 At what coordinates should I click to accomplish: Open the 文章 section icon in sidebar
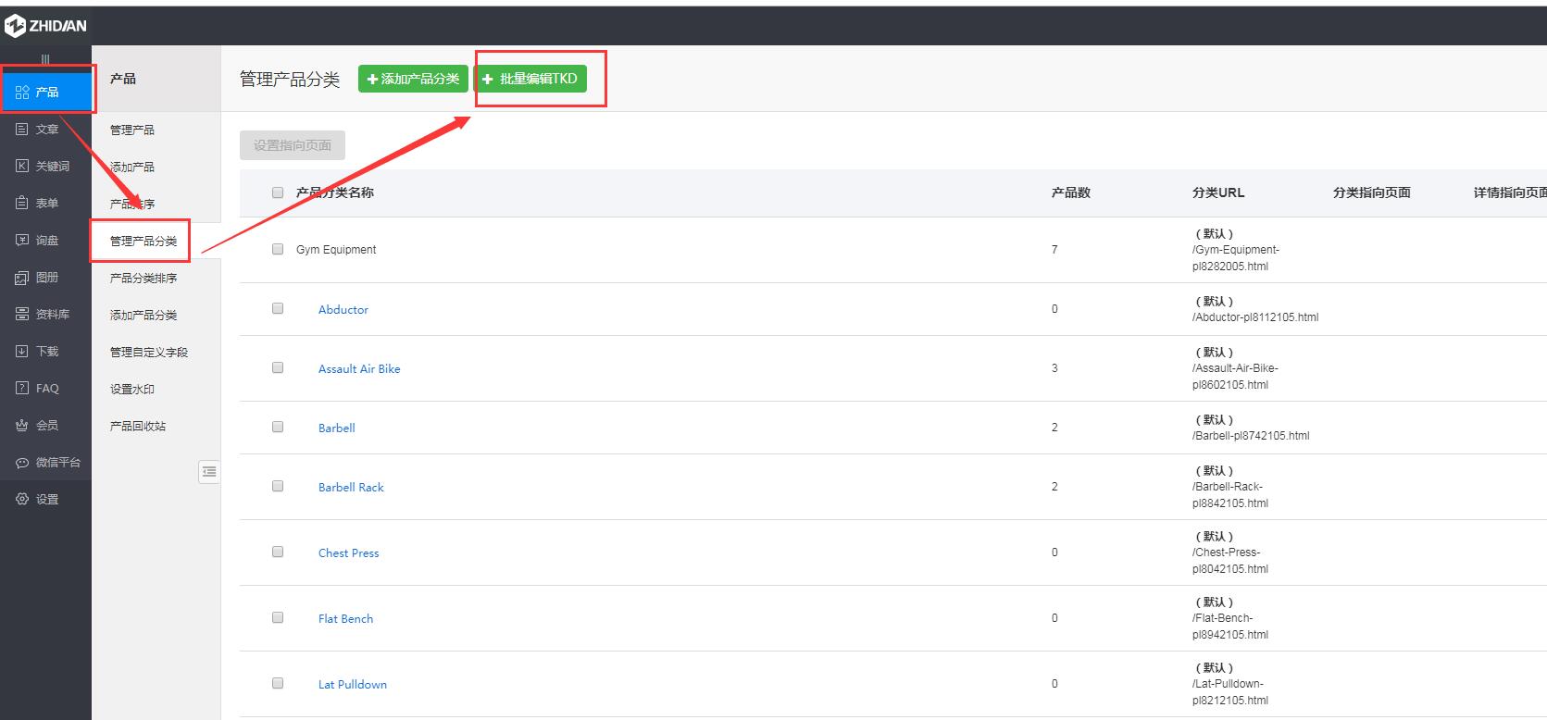click(22, 130)
